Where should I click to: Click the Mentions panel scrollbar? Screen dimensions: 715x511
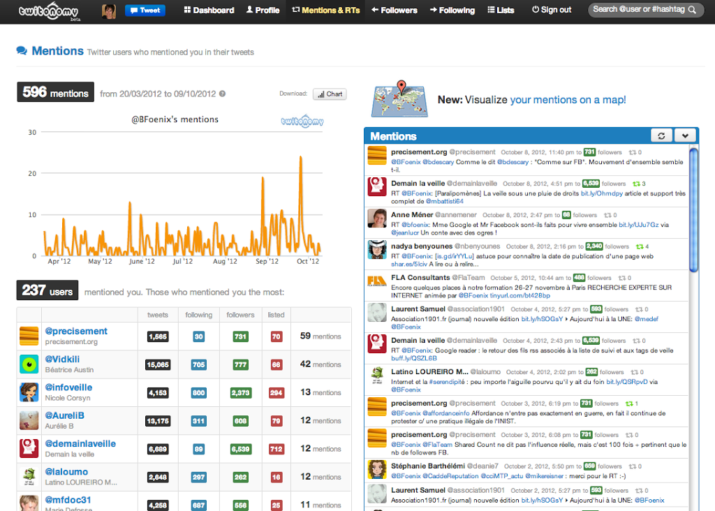(693, 209)
